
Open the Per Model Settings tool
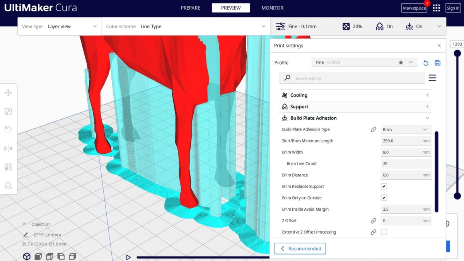tap(8, 167)
